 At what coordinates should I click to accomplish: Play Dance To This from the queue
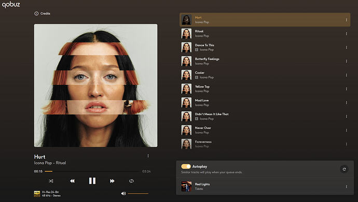265,48
